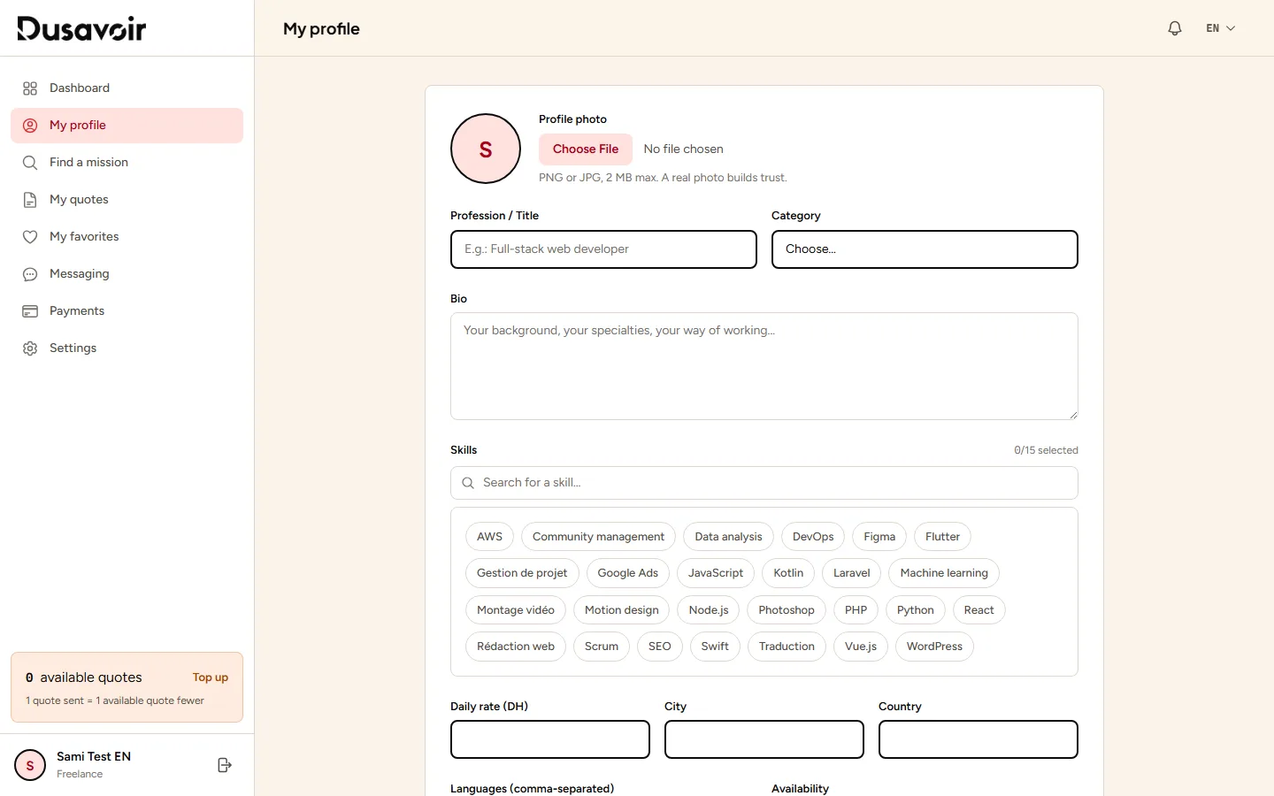The image size is (1274, 796).
Task: Open Messaging section
Action: tap(127, 274)
